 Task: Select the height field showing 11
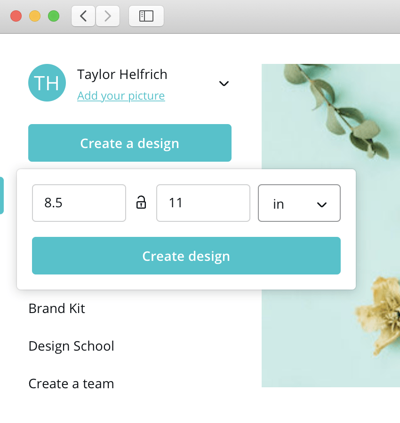[x=203, y=203]
